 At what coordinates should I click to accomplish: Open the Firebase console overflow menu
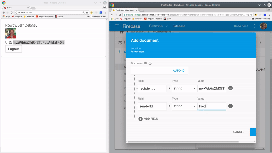click(x=254, y=26)
